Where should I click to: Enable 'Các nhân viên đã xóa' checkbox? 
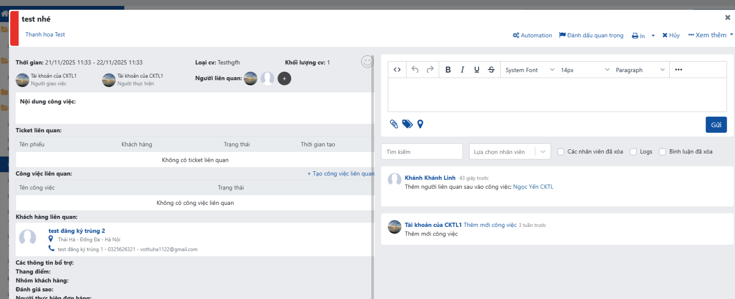click(560, 152)
